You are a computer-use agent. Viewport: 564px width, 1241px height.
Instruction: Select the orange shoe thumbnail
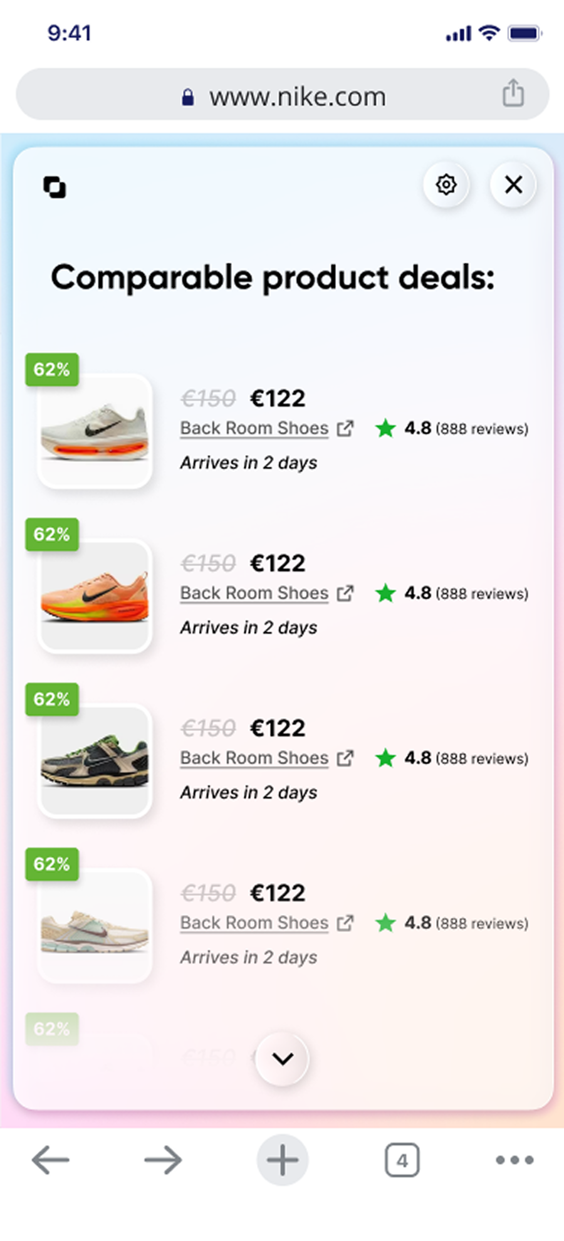coord(95,596)
